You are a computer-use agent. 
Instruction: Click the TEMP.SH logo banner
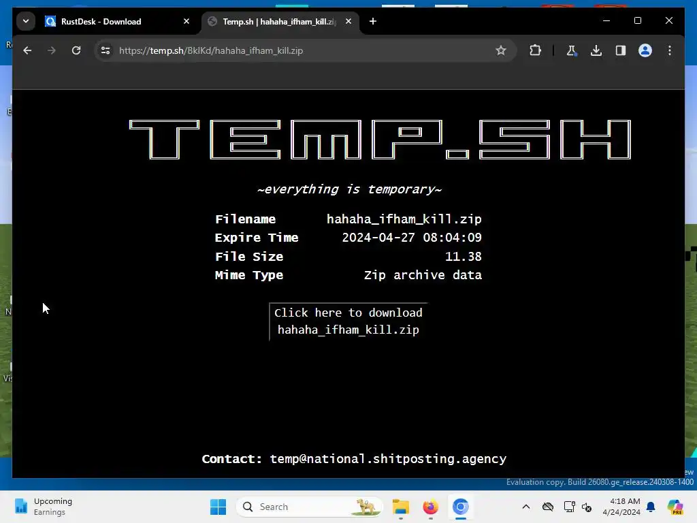(380, 140)
